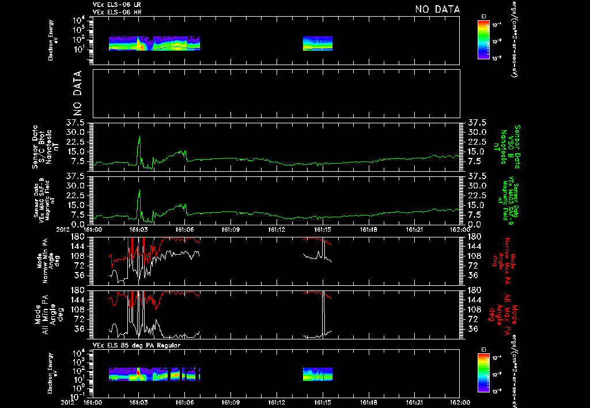590x408 pixels.
Task: Click the 85 deg PA spectrogram block near 161:15
Action: point(317,374)
